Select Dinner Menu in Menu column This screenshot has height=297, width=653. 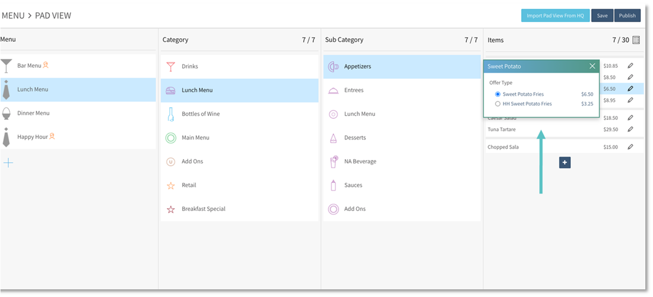click(33, 113)
